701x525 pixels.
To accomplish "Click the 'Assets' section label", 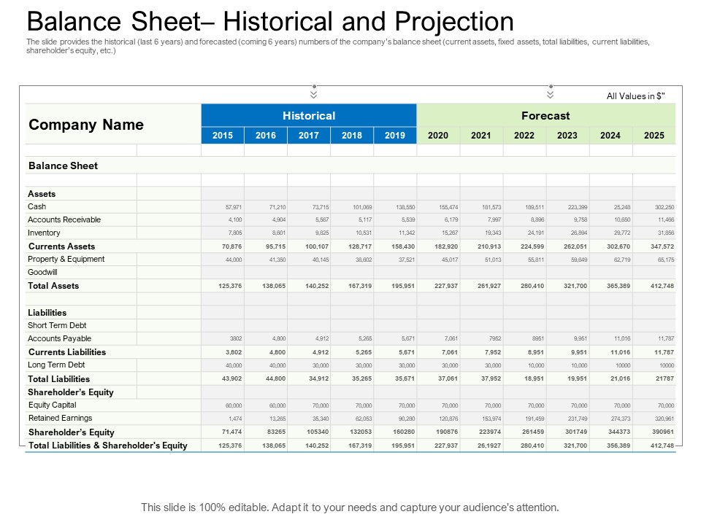I will pyautogui.click(x=42, y=194).
